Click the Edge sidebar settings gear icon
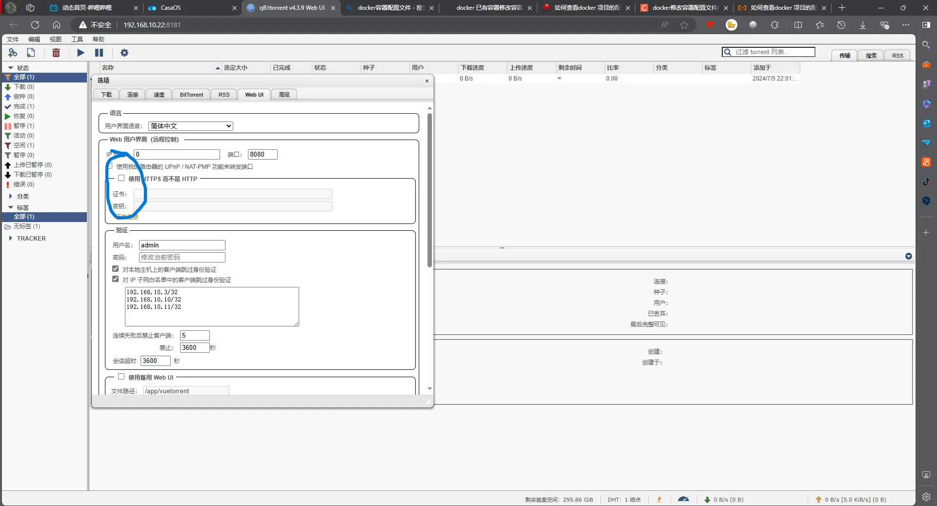The height and width of the screenshot is (506, 937). (926, 497)
